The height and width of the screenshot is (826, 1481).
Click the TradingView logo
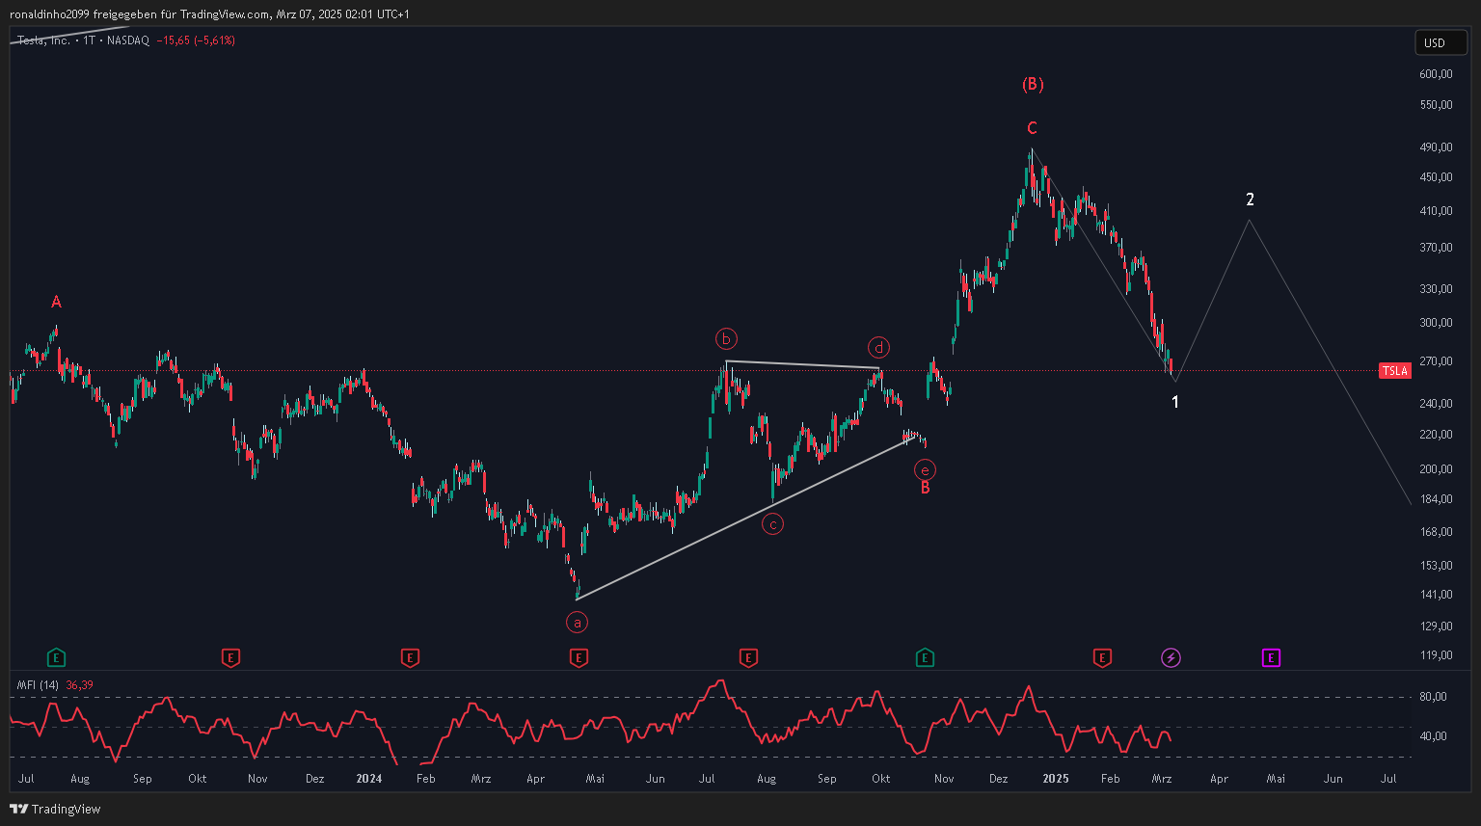[55, 809]
